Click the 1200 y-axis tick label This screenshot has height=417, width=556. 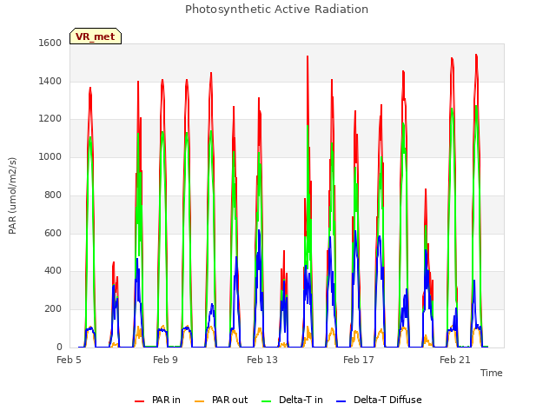pos(50,119)
